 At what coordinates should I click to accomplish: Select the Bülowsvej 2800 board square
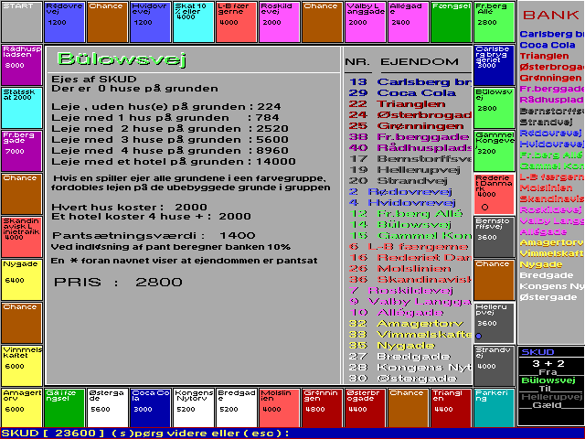[495, 108]
